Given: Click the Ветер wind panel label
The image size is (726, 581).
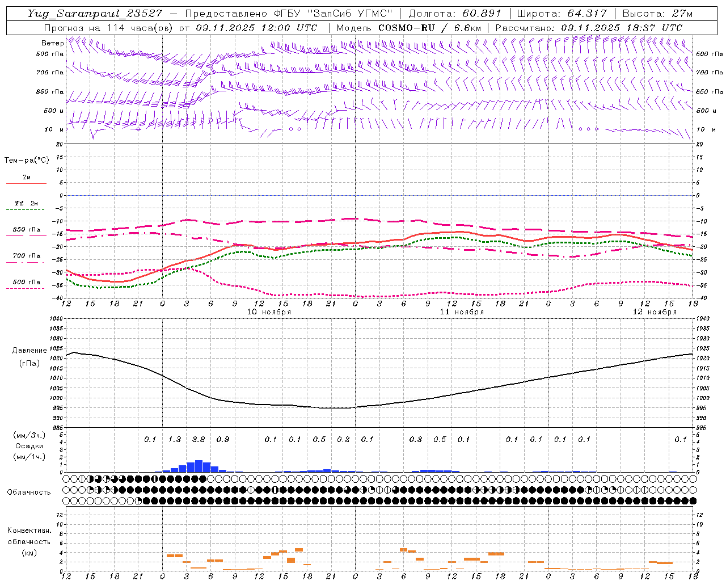Looking at the screenshot, I should [52, 43].
